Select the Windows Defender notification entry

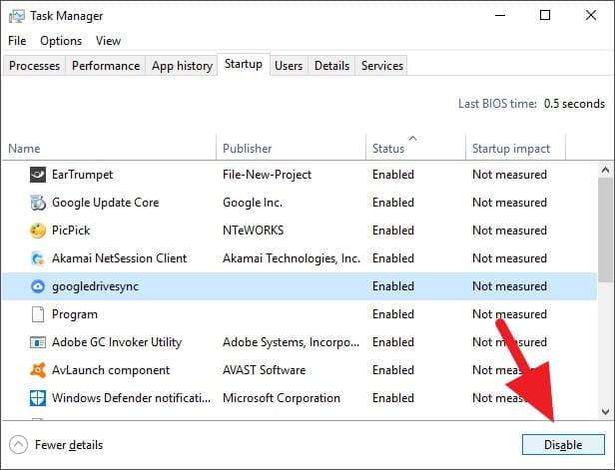click(x=132, y=398)
